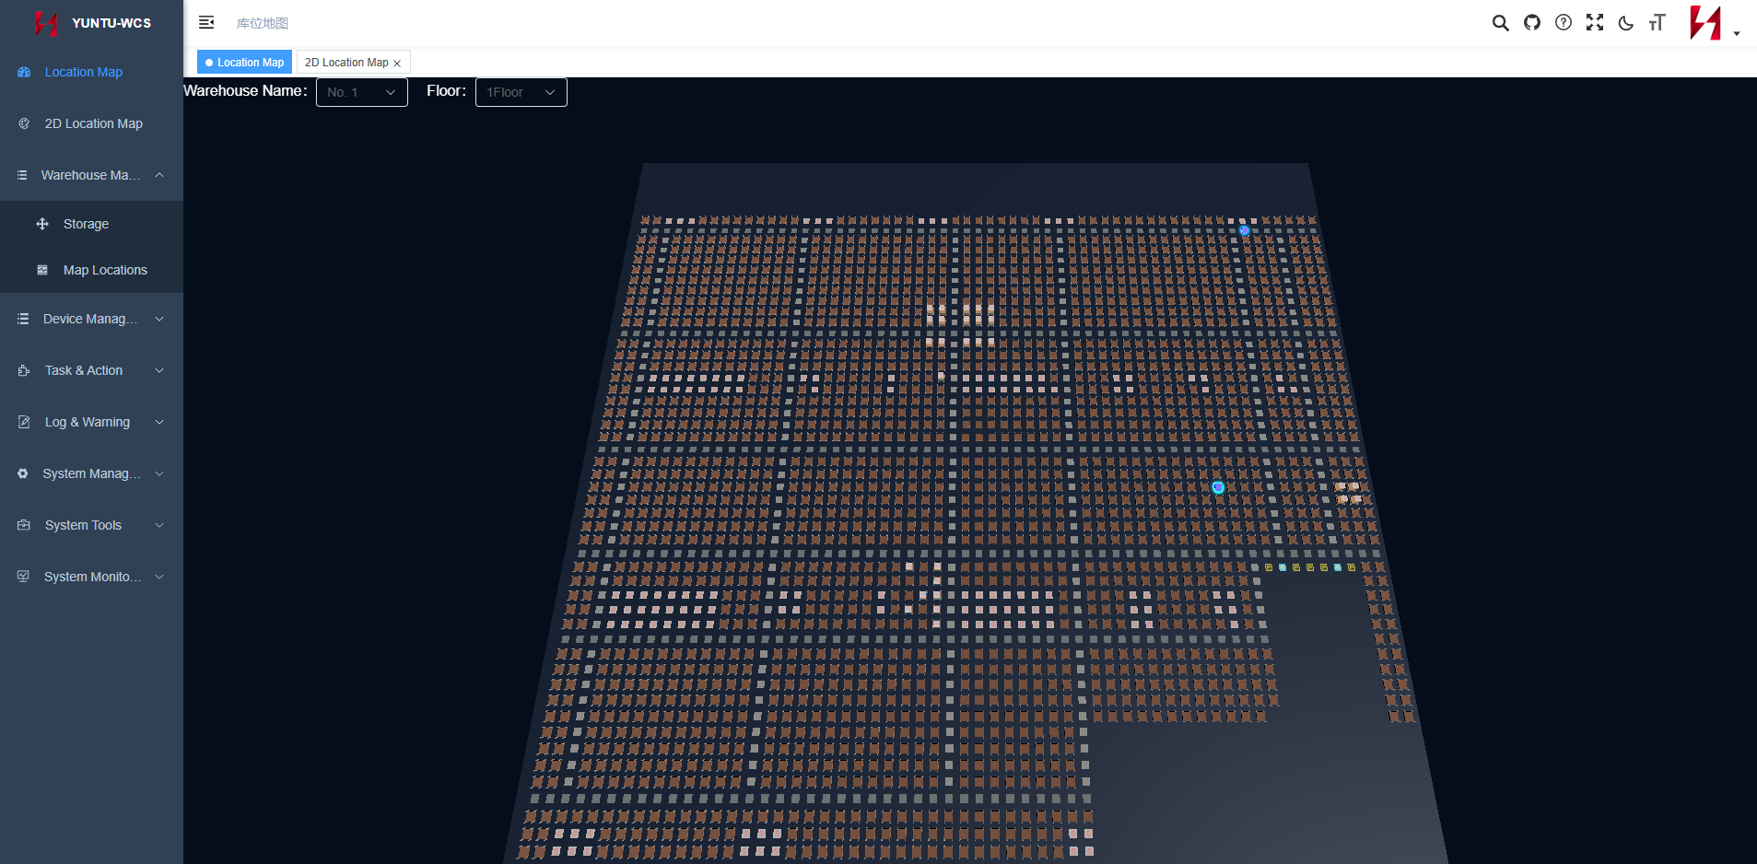Switch to the 2D Location Map tab
The image size is (1757, 864).
point(346,63)
